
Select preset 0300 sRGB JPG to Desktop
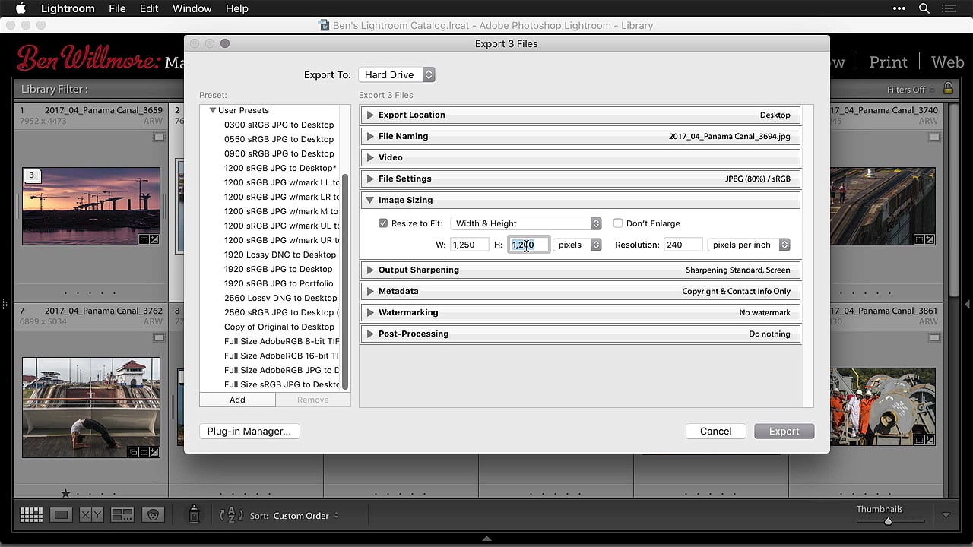[x=279, y=125]
